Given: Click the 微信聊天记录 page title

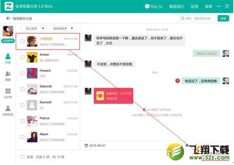Looking at the screenshot, I should pyautogui.click(x=23, y=19).
